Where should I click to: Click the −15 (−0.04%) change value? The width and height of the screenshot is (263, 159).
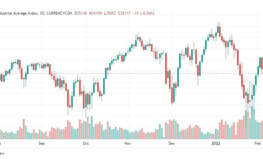point(143,13)
